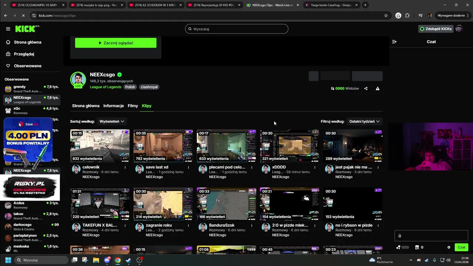473x266 pixels.
Task: Click the KICK logo
Action: point(27,29)
